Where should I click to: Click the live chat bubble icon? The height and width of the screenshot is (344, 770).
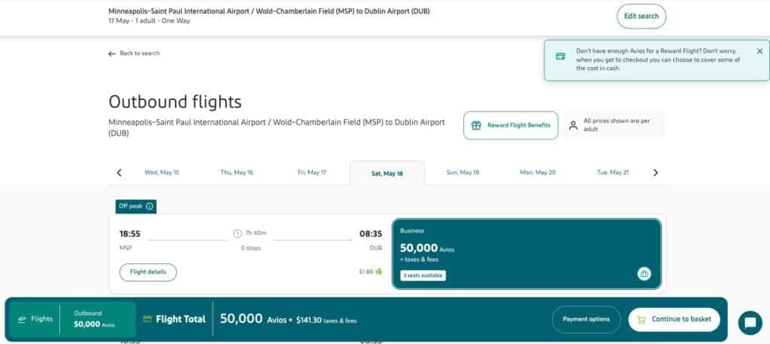coord(750,323)
